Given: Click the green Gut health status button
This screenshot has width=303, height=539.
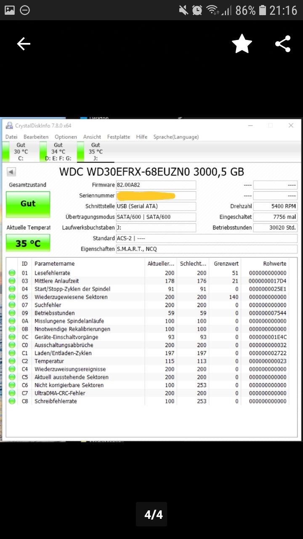Looking at the screenshot, I should click(x=28, y=205).
